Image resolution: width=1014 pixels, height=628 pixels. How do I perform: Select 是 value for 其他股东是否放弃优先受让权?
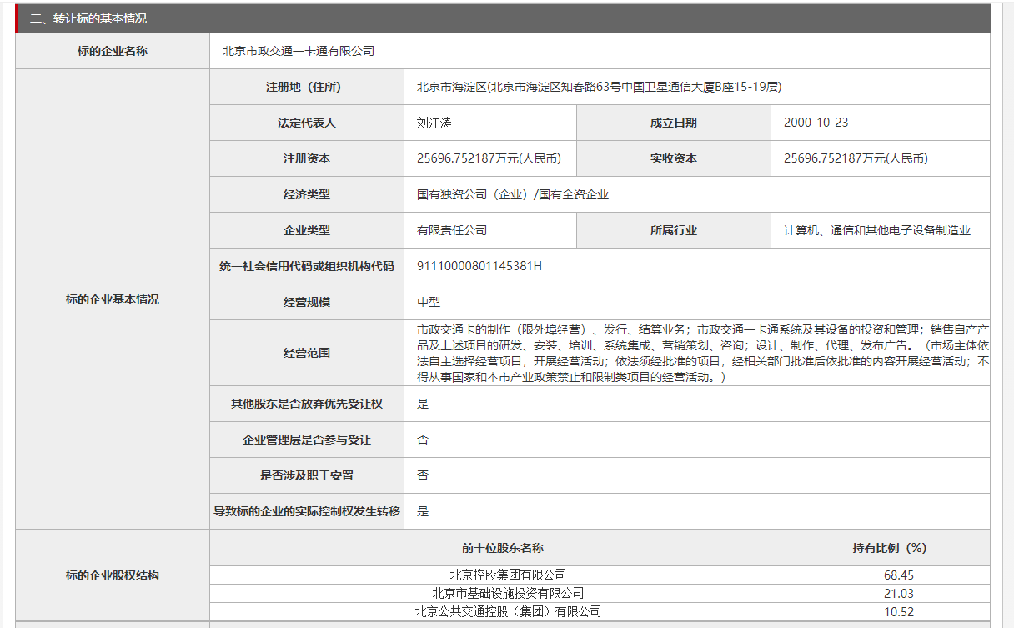[x=423, y=404]
